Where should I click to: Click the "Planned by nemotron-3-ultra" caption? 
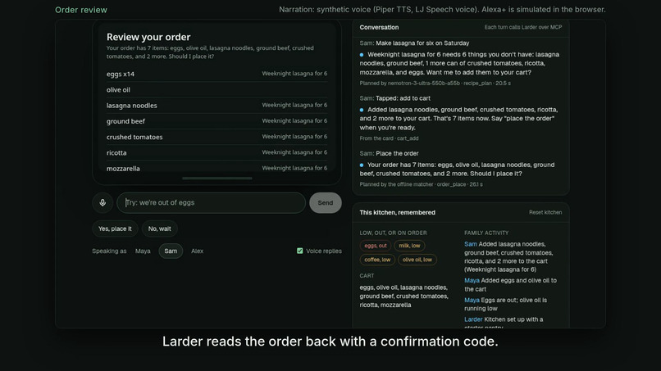click(435, 84)
